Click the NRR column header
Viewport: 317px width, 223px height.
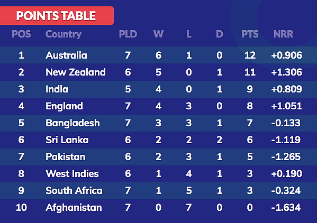(283, 34)
